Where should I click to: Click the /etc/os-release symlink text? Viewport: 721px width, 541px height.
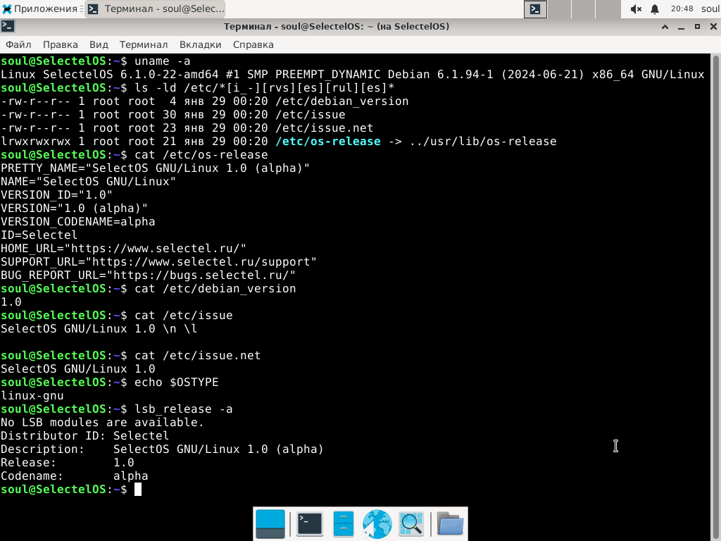click(x=328, y=141)
